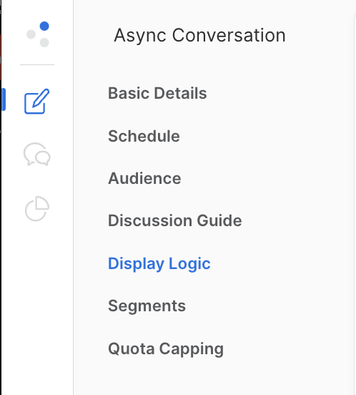Open the Segments section
Viewport: 356px width, 395px height.
click(147, 306)
